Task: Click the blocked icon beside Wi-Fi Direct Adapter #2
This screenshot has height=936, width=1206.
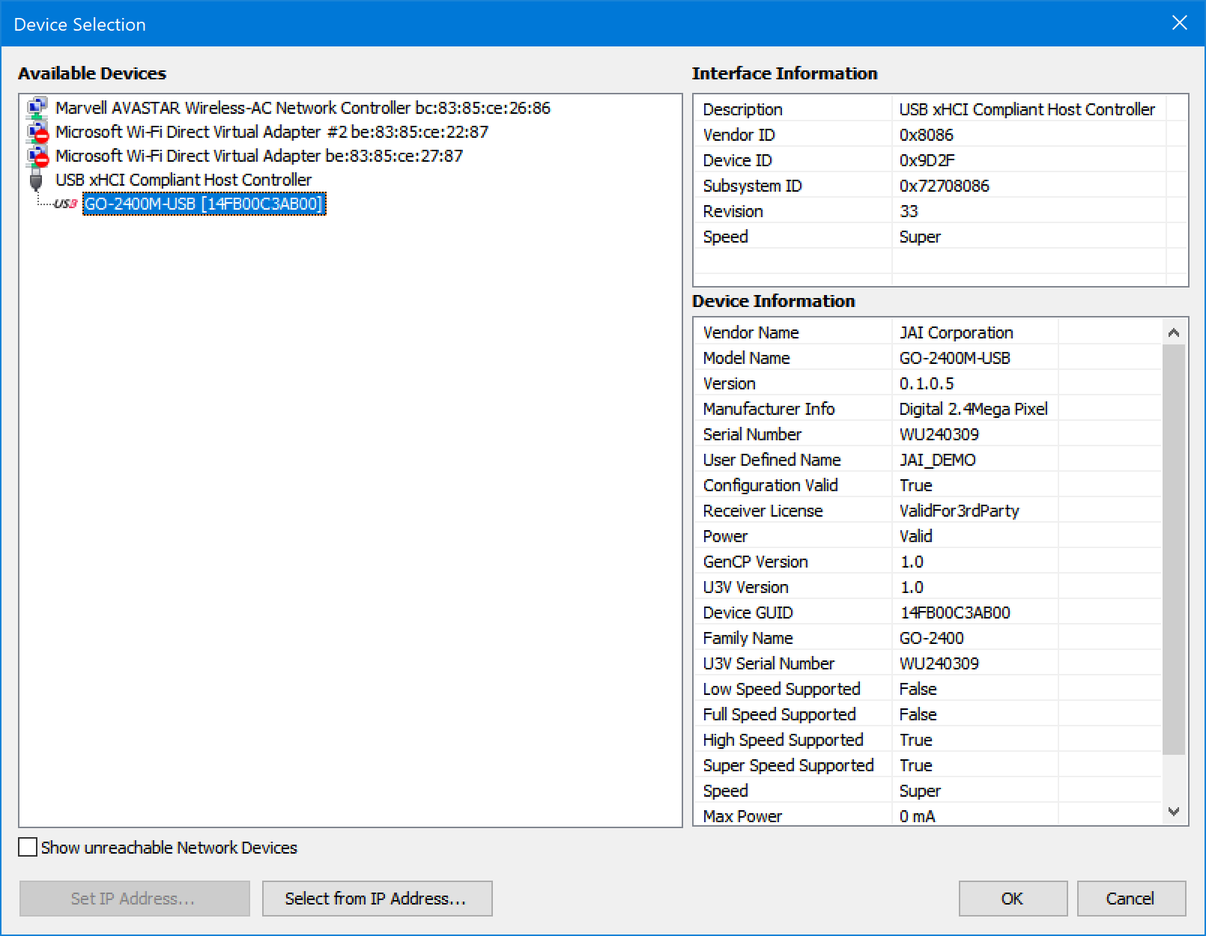Action: [x=41, y=137]
